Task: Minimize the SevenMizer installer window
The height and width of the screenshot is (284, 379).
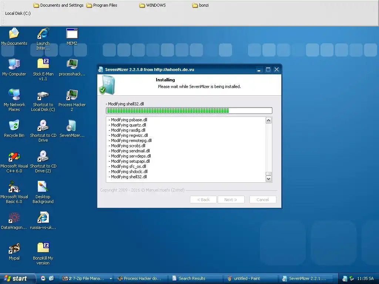Action: [x=259, y=70]
